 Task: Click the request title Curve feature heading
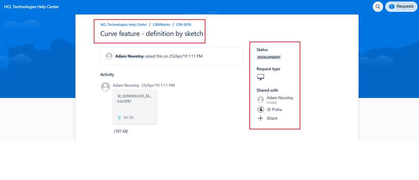pyautogui.click(x=152, y=34)
